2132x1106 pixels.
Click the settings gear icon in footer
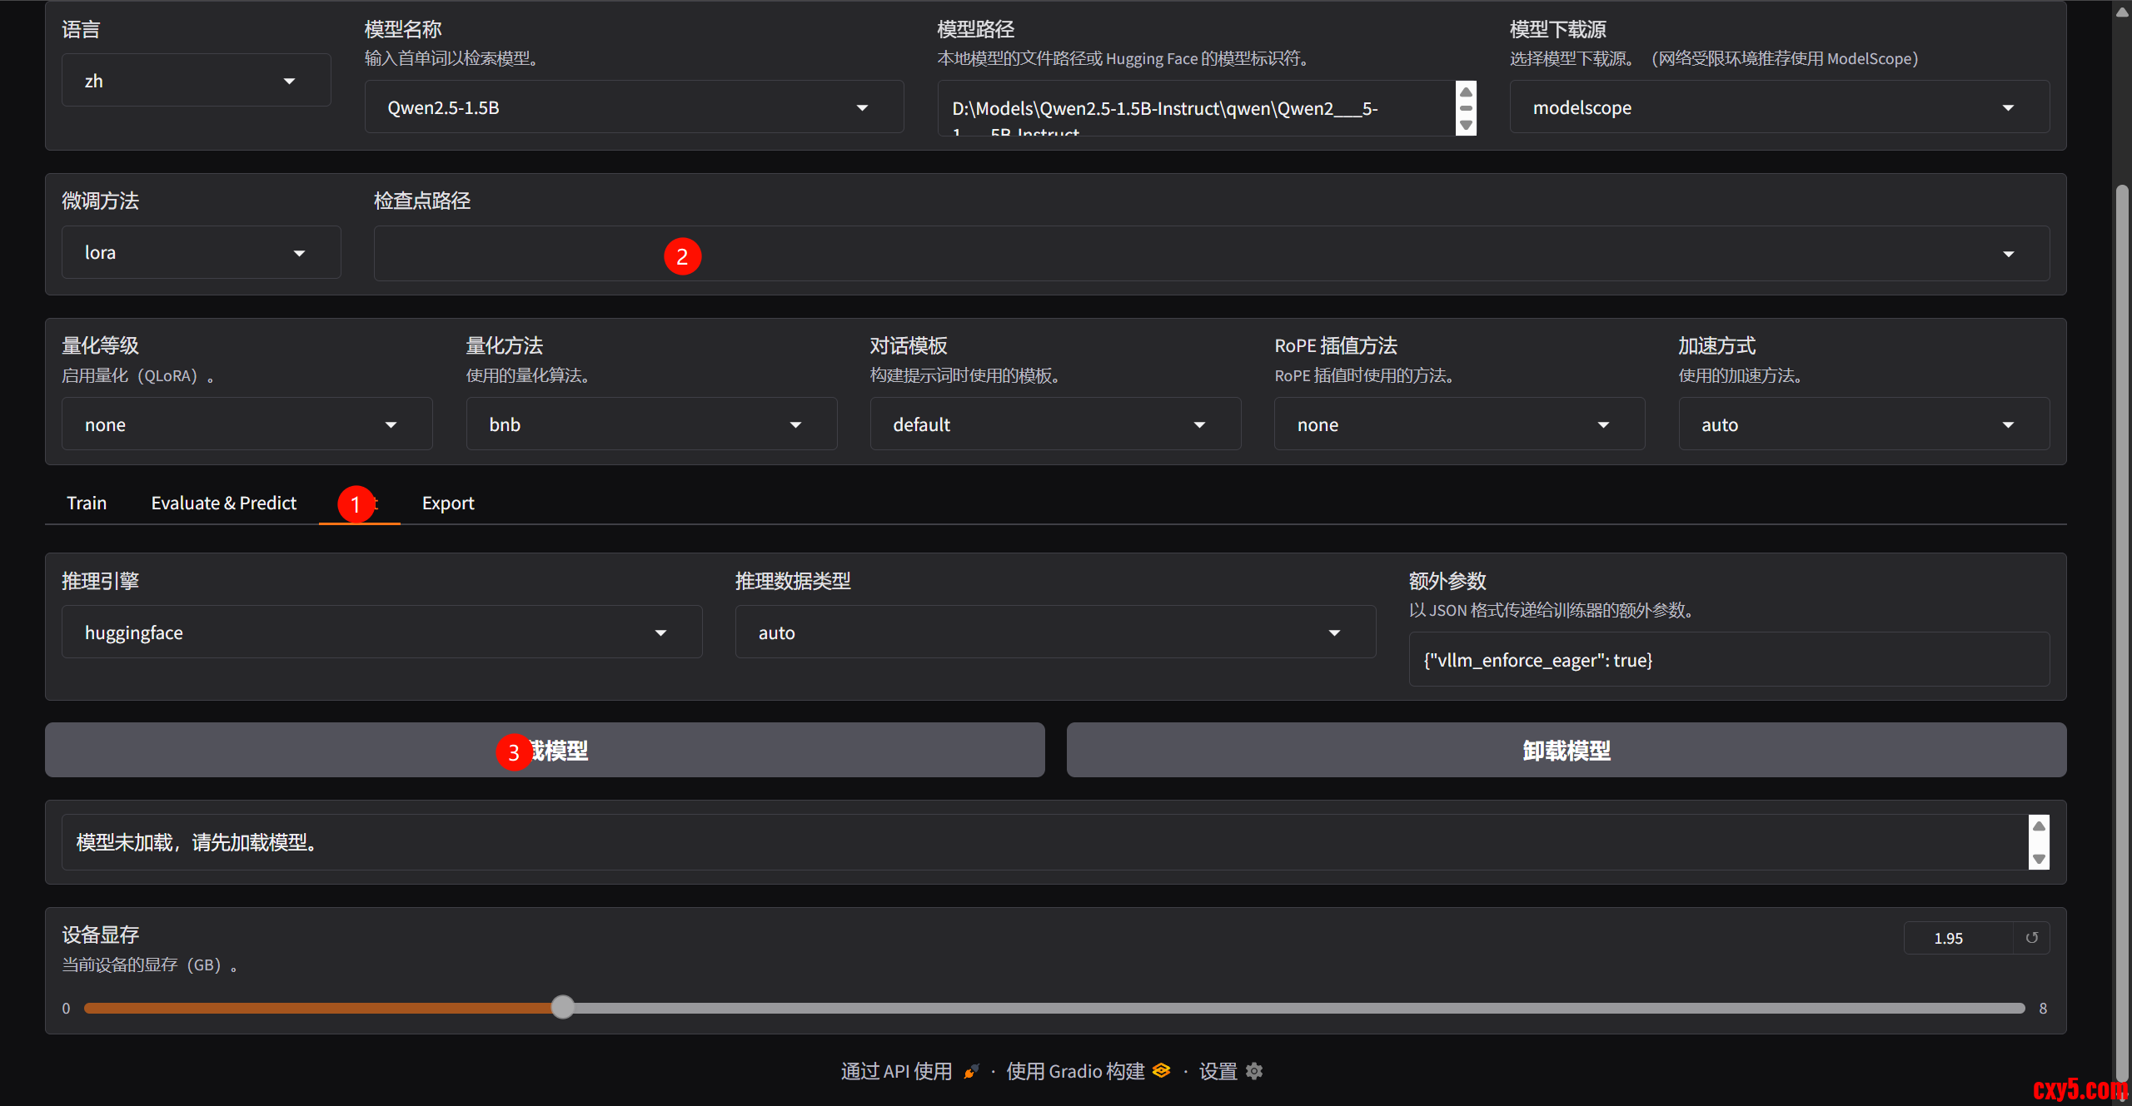(x=1254, y=1071)
